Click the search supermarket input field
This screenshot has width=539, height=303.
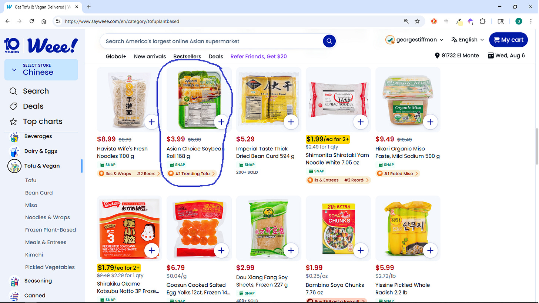pos(211,41)
